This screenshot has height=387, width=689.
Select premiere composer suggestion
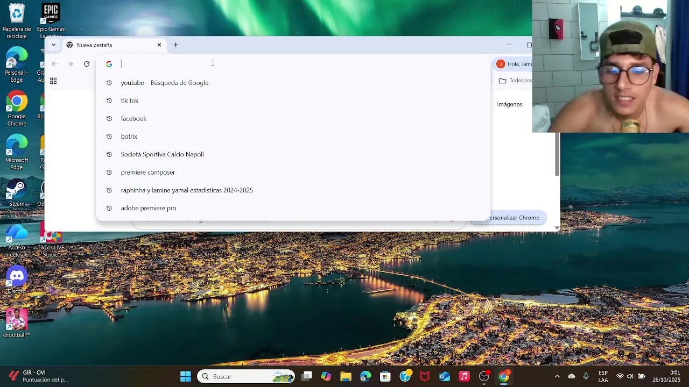click(x=293, y=172)
